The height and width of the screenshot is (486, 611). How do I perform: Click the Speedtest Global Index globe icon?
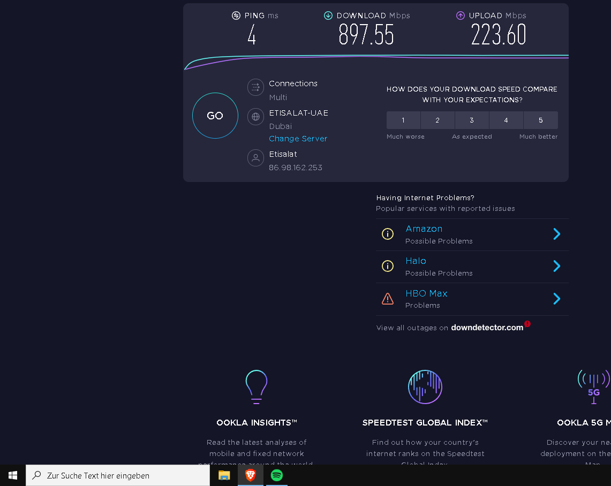coord(425,386)
